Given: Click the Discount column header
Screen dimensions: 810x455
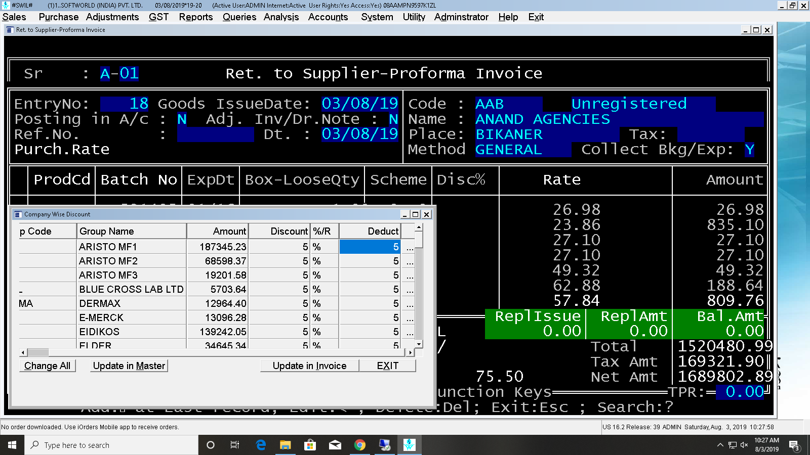Looking at the screenshot, I should pyautogui.click(x=279, y=231).
